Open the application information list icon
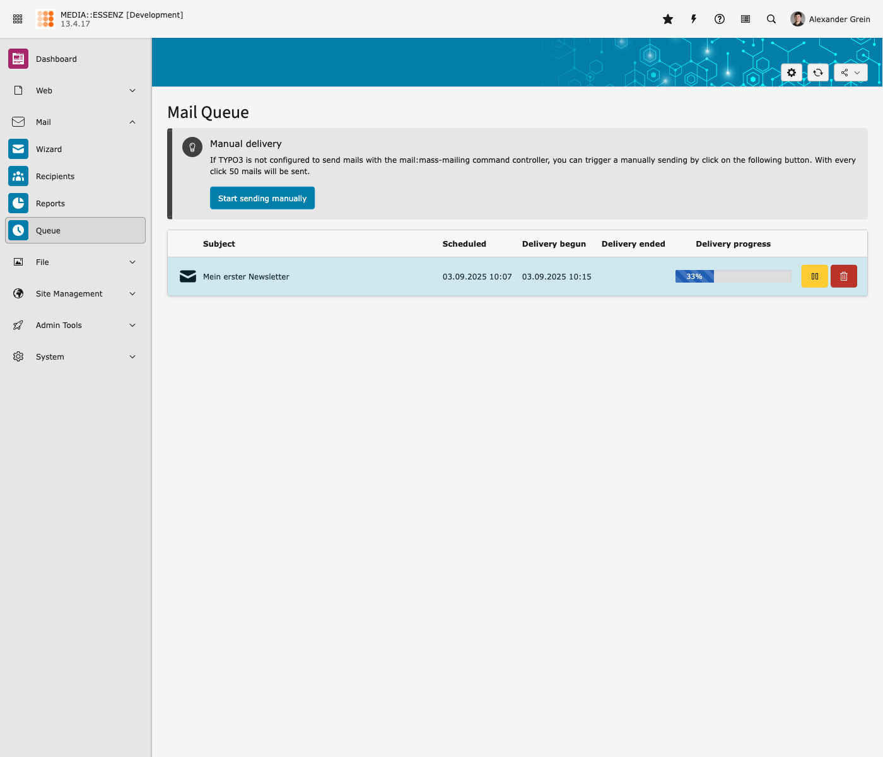Viewport: 883px width, 757px height. click(x=746, y=19)
